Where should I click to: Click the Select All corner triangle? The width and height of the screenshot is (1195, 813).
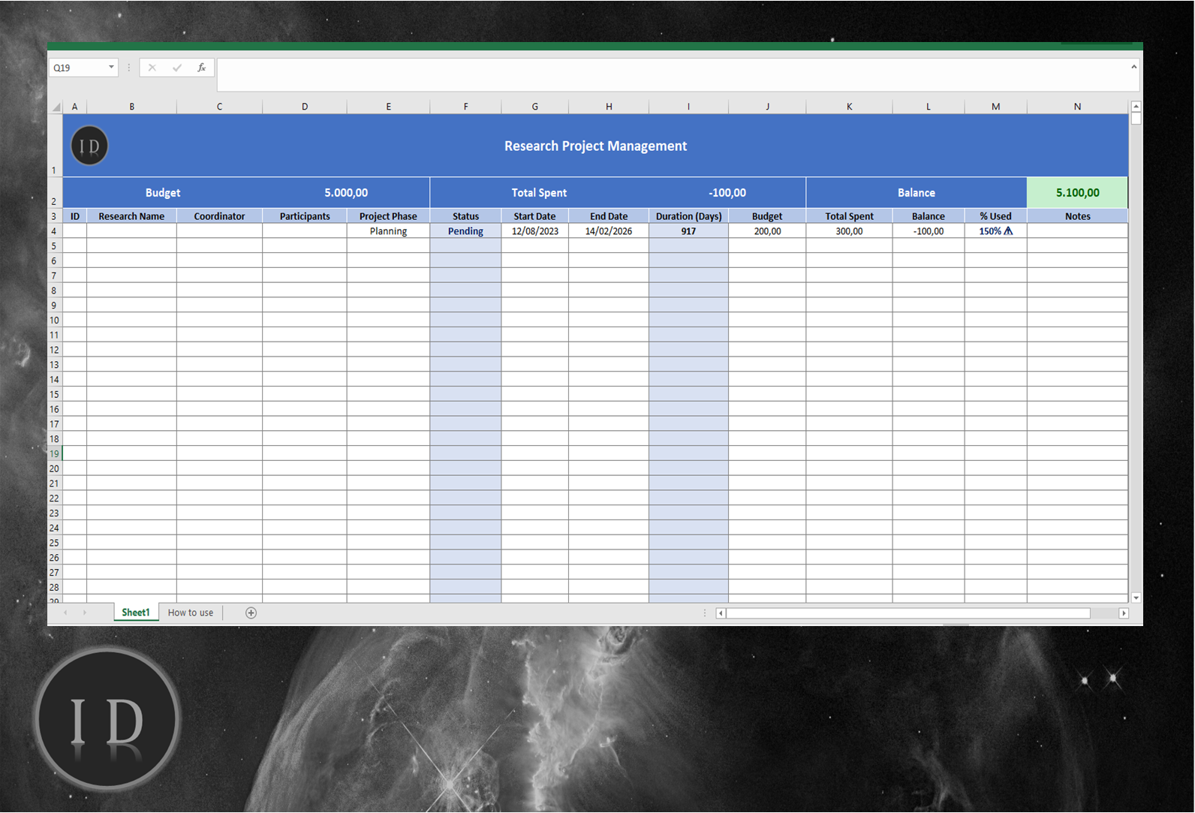pyautogui.click(x=56, y=107)
